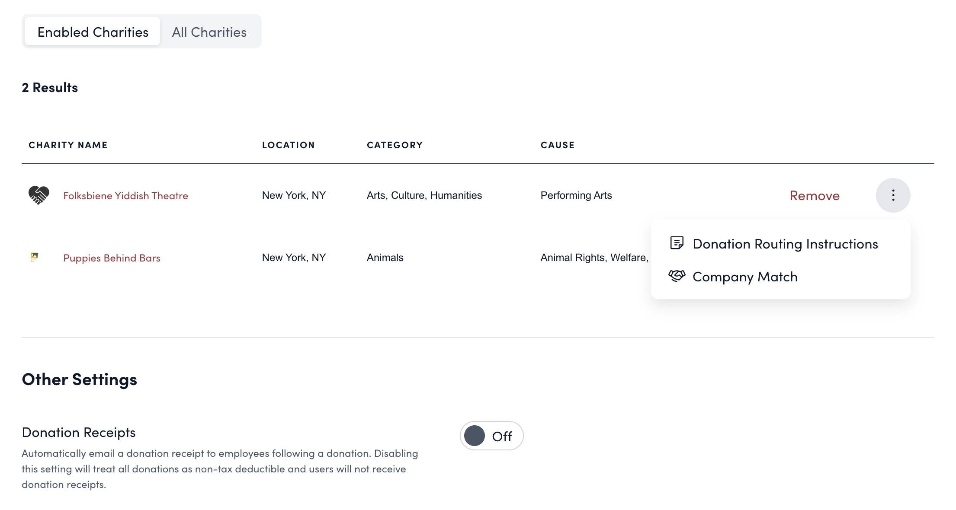This screenshot has height=510, width=956.
Task: Click the Performing Arts cause cell
Action: 576,195
